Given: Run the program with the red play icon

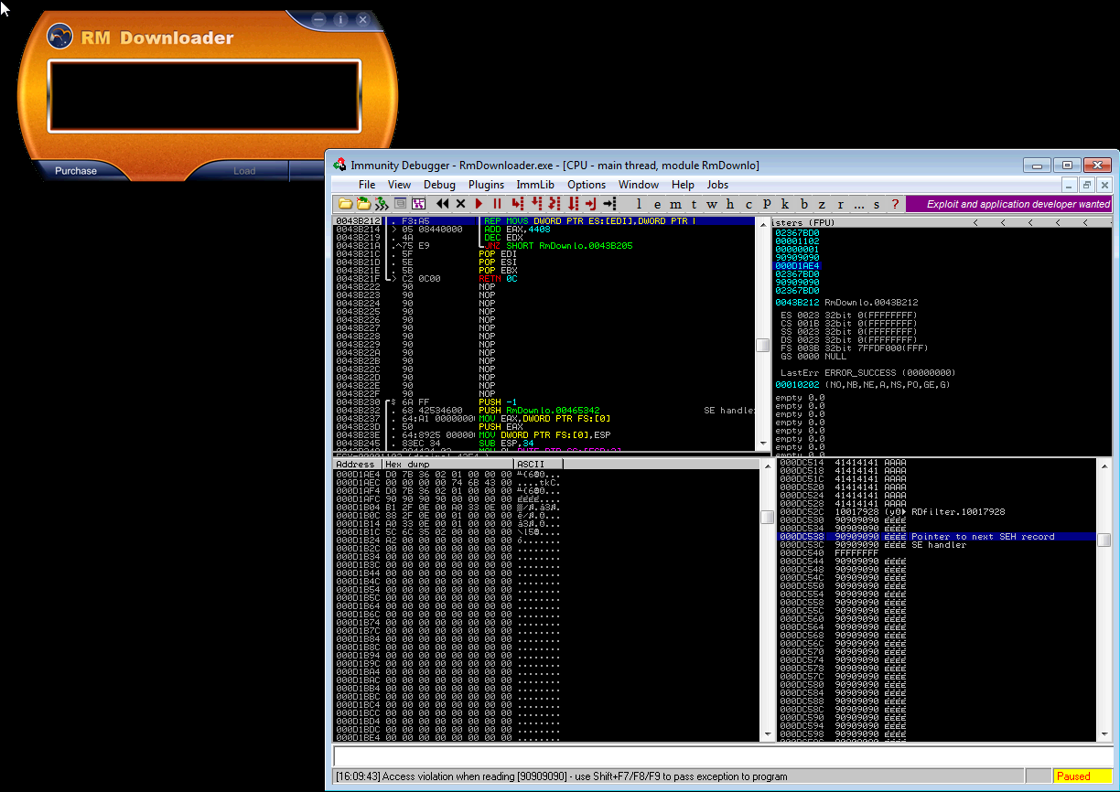Looking at the screenshot, I should tap(479, 203).
